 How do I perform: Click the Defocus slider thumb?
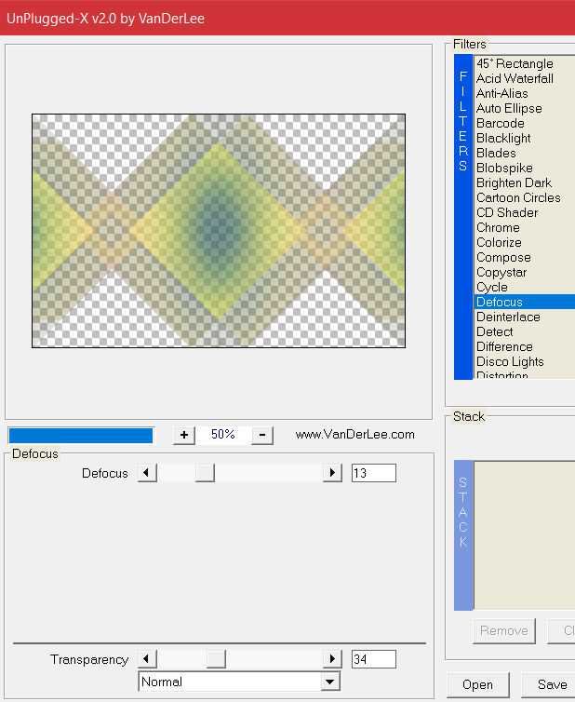click(x=205, y=473)
